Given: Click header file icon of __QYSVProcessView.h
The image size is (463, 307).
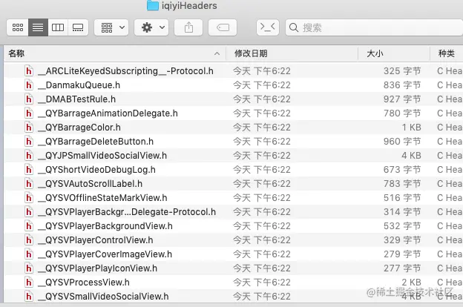Looking at the screenshot, I should pyautogui.click(x=29, y=283).
